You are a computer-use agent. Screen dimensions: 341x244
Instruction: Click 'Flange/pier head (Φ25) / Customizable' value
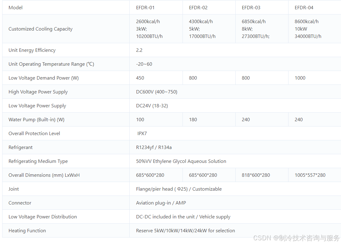pos(179,189)
